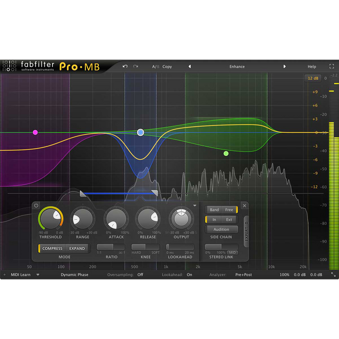The width and height of the screenshot is (339, 339).
Task: Click the resize corner arrows icon
Action: 333,275
